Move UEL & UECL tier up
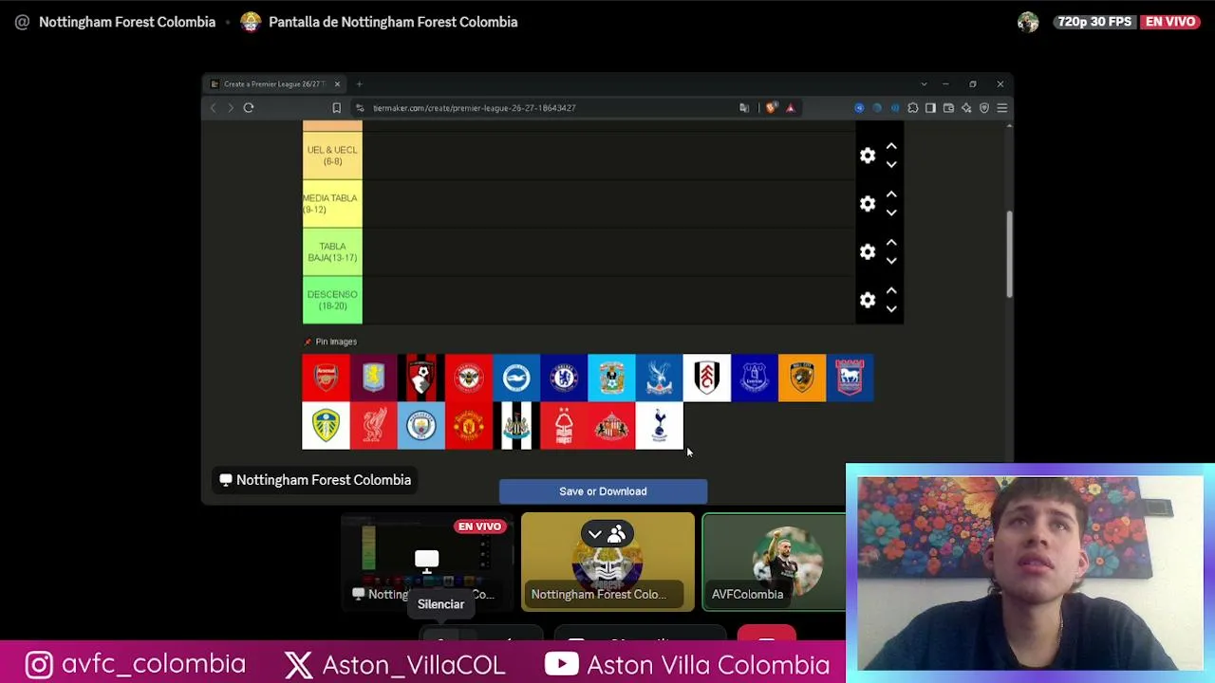The height and width of the screenshot is (683, 1215). pos(891,146)
